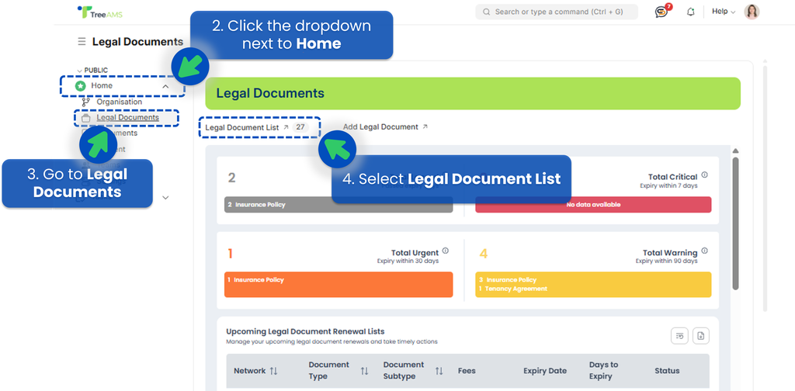Collapse the Home dropdown chevron

click(x=165, y=86)
